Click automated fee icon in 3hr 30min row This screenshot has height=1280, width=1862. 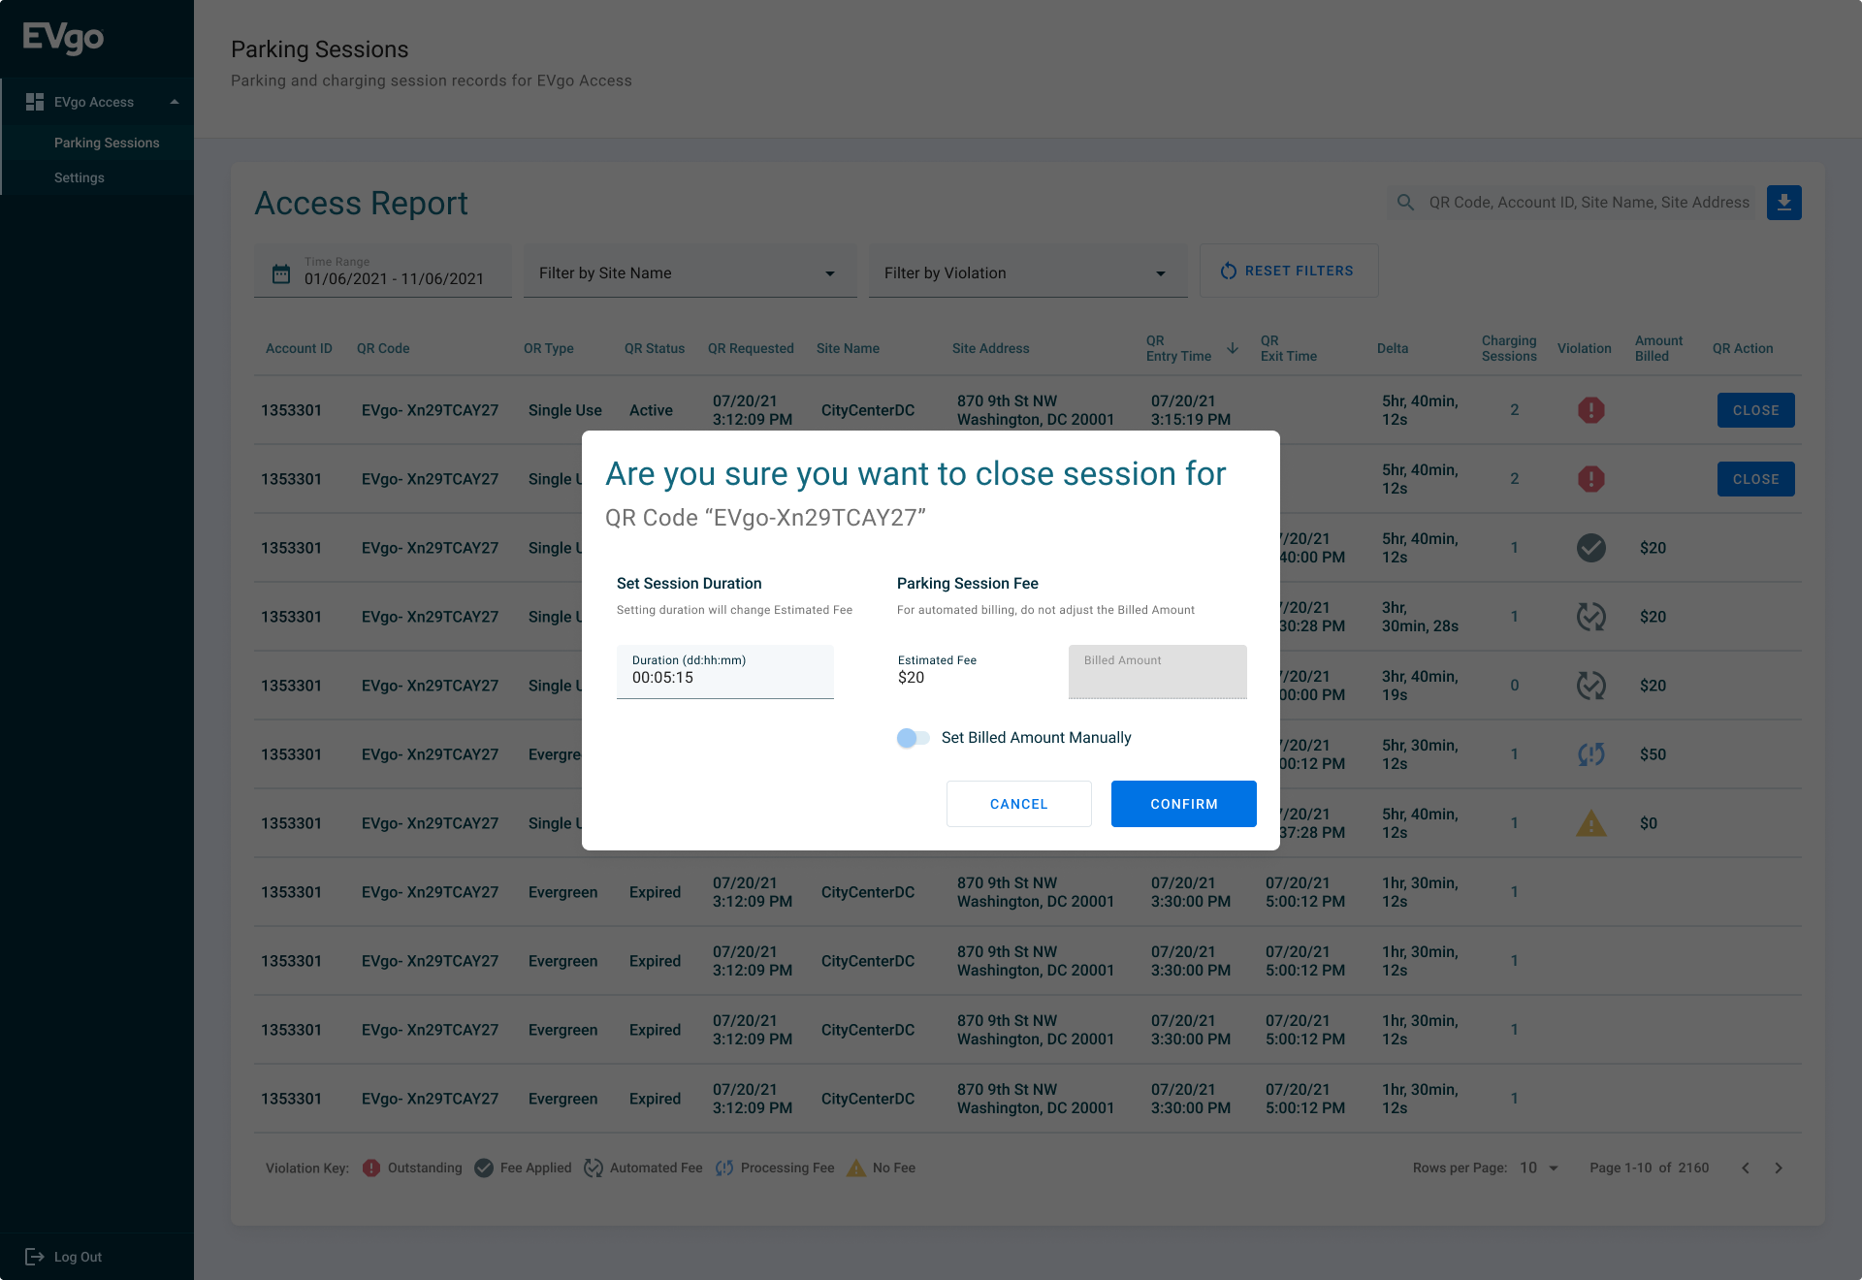pos(1590,617)
